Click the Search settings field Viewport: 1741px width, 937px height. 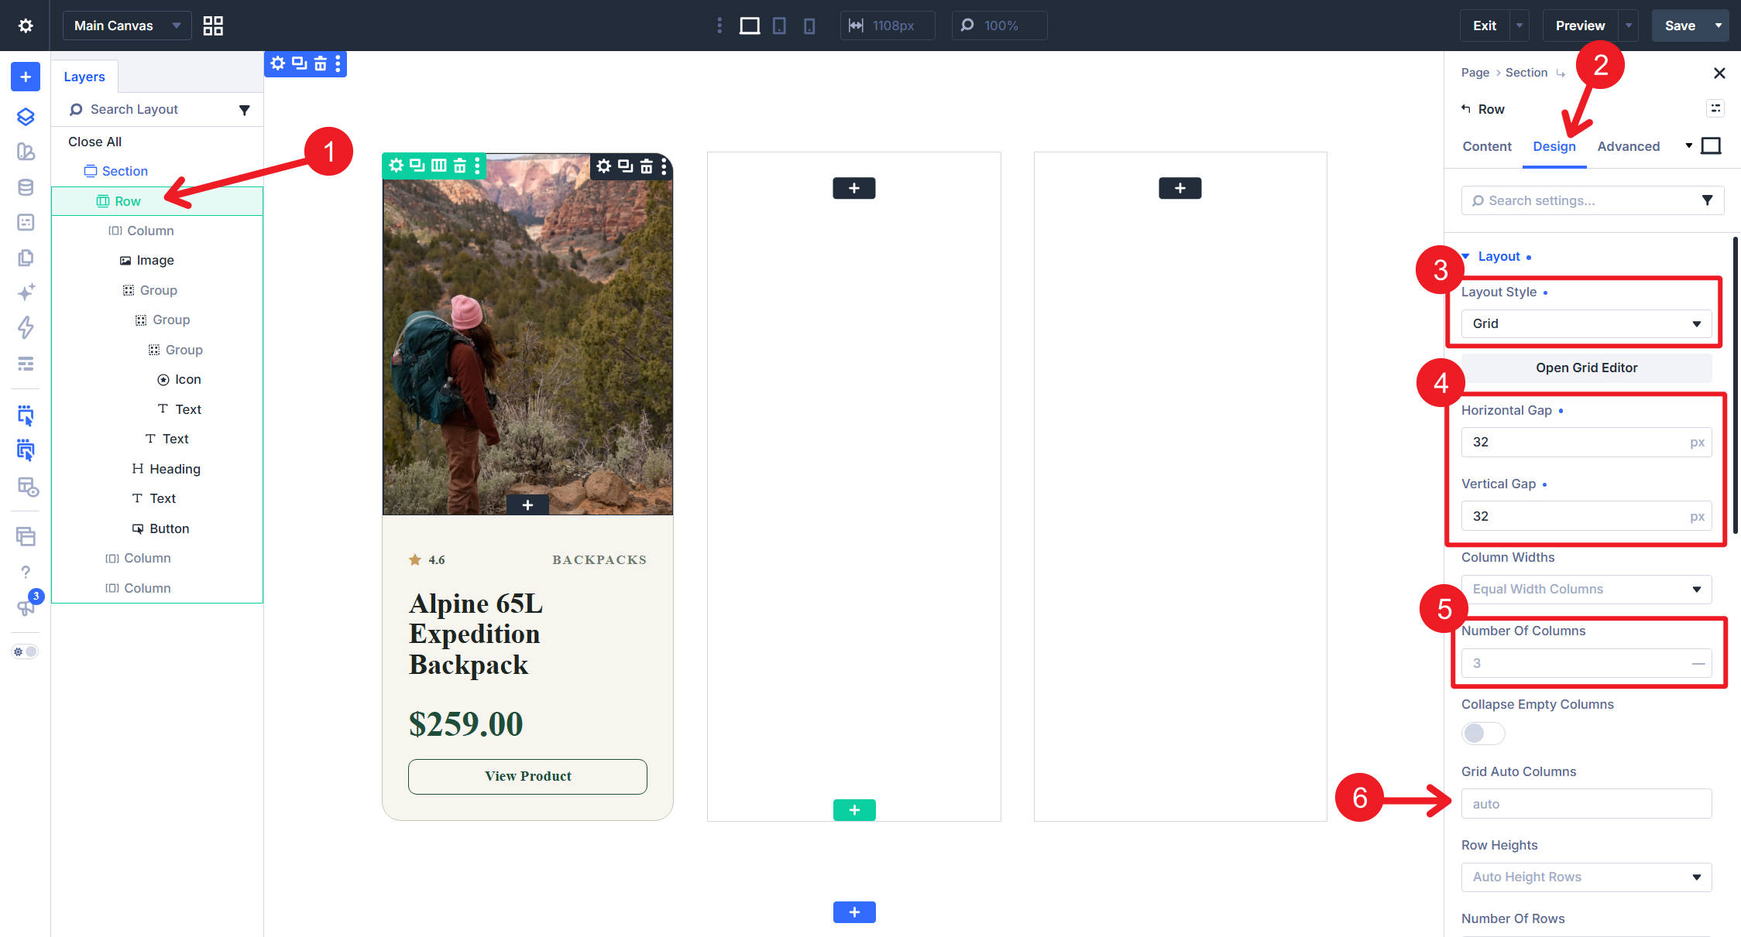point(1592,200)
